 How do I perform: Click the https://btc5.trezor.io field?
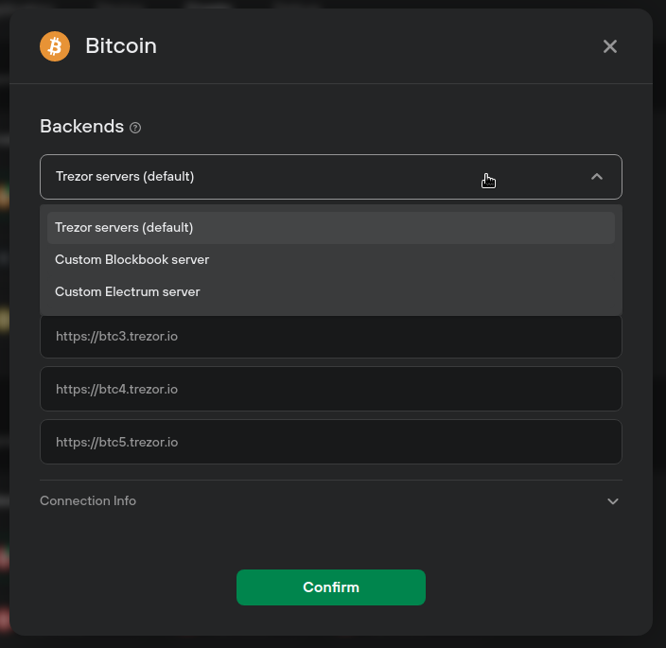coord(331,442)
